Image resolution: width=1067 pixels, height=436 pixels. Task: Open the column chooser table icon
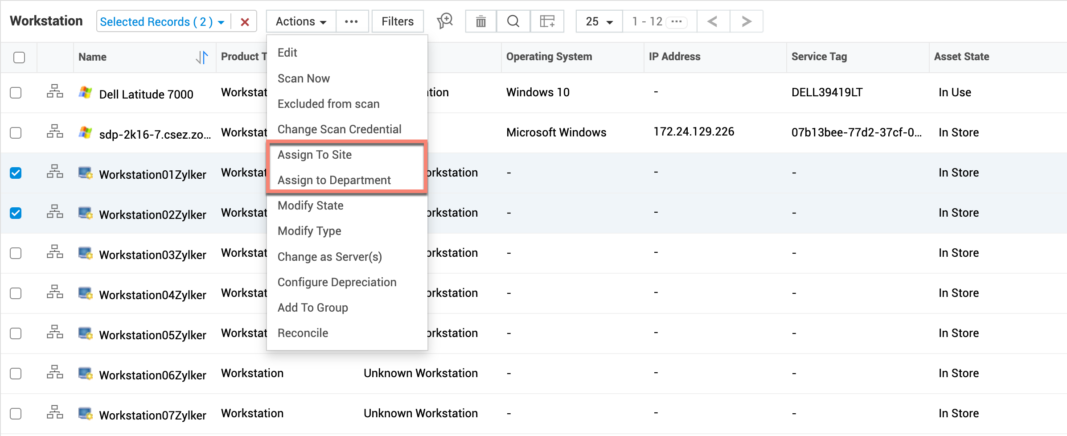[547, 21]
